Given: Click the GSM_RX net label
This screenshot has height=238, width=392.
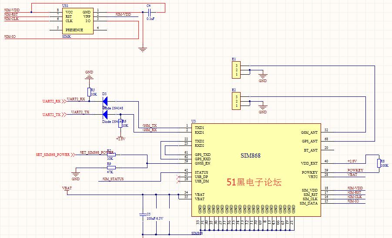Looking at the screenshot, I should tap(150, 130).
